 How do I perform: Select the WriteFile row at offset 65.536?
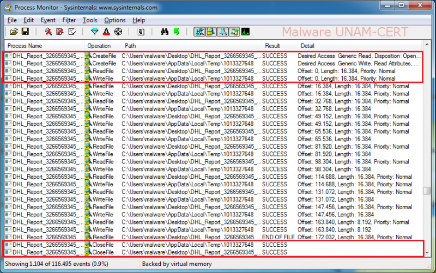[213, 139]
